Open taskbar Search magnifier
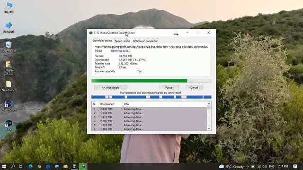 coord(13,166)
